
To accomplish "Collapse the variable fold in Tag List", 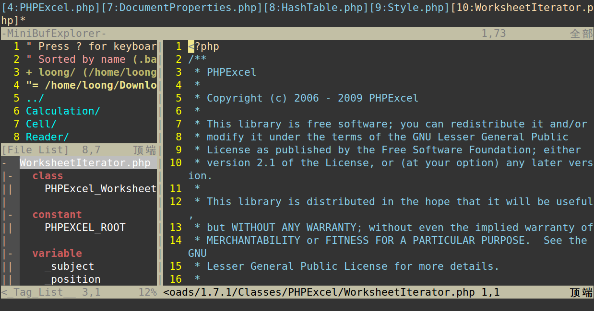I will (10, 253).
